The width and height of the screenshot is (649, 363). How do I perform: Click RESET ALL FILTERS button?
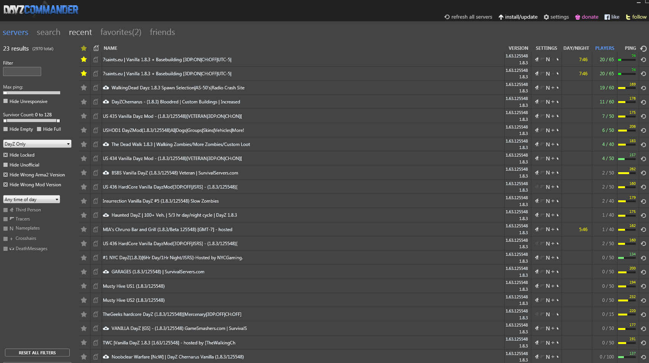point(37,353)
